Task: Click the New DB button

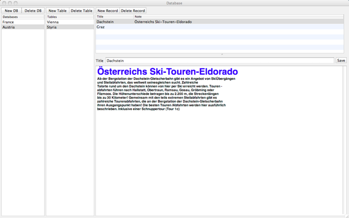Action: point(12,10)
